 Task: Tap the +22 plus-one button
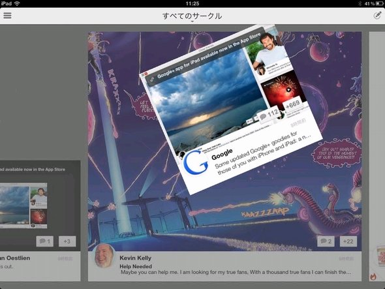tap(348, 241)
